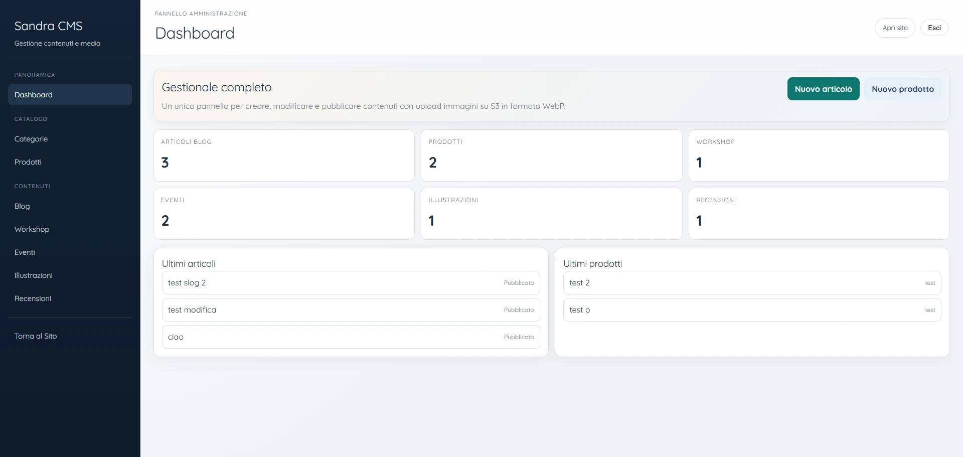The image size is (963, 457).
Task: Navigate to the Eventi section
Action: 25,252
